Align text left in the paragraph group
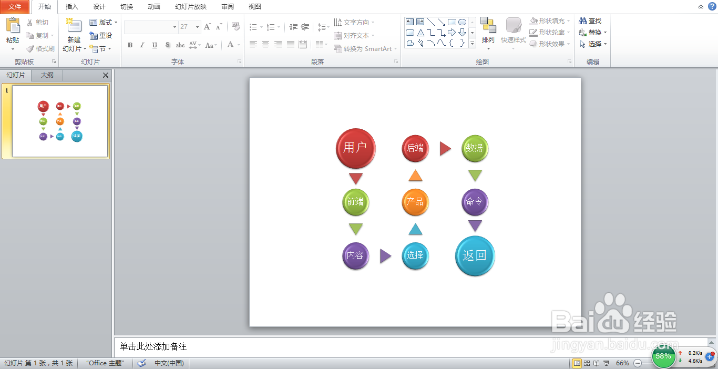The image size is (718, 369). point(253,45)
